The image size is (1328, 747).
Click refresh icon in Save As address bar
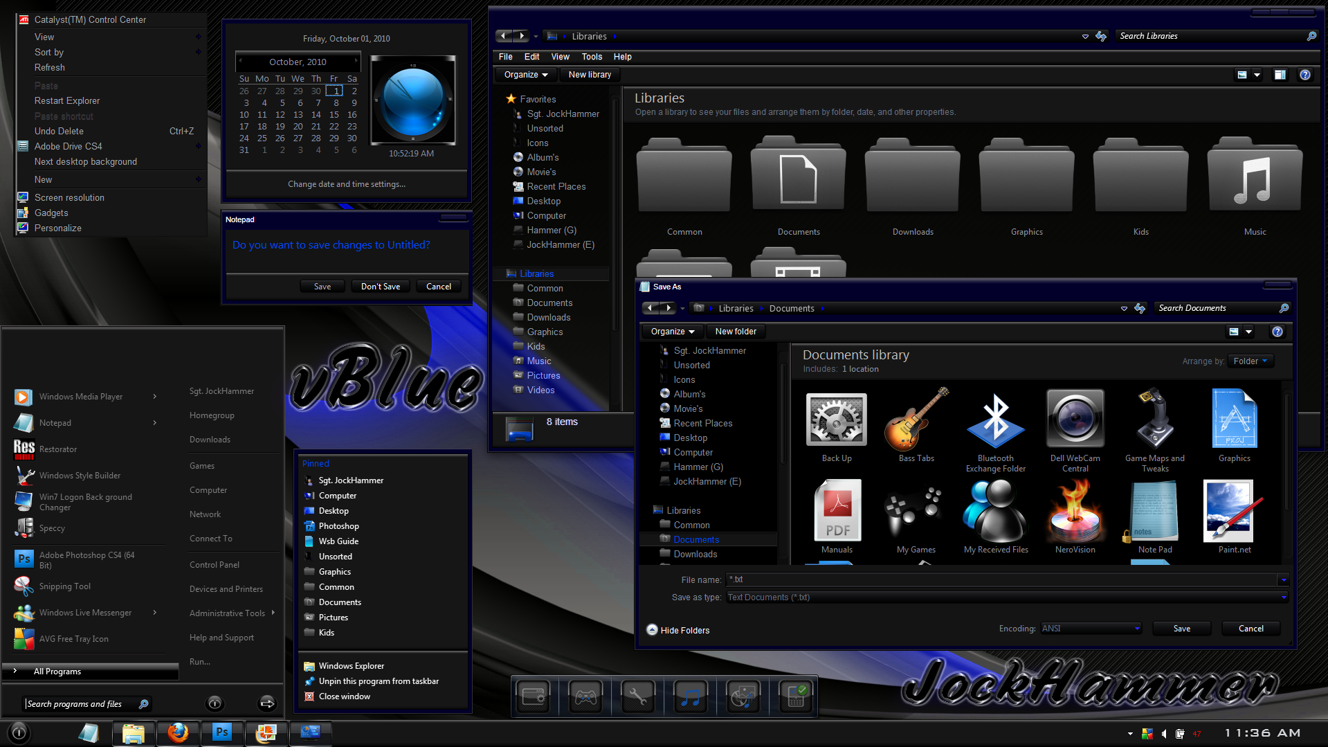coord(1139,309)
